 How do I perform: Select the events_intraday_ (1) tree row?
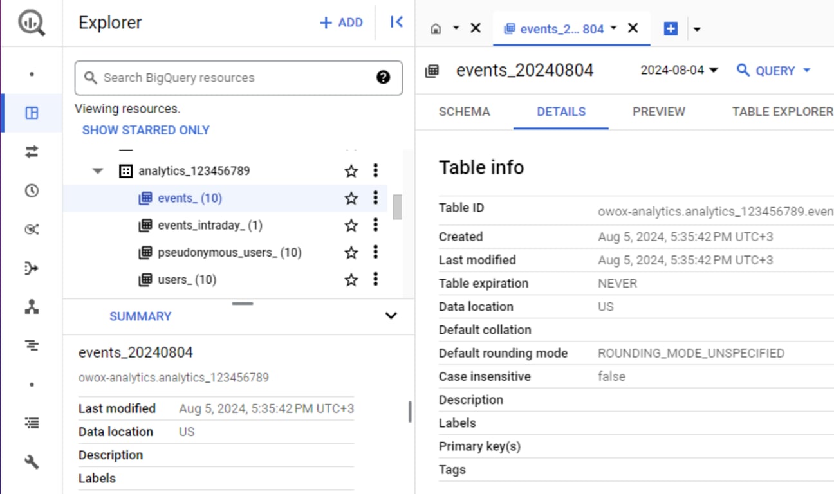tap(225, 225)
